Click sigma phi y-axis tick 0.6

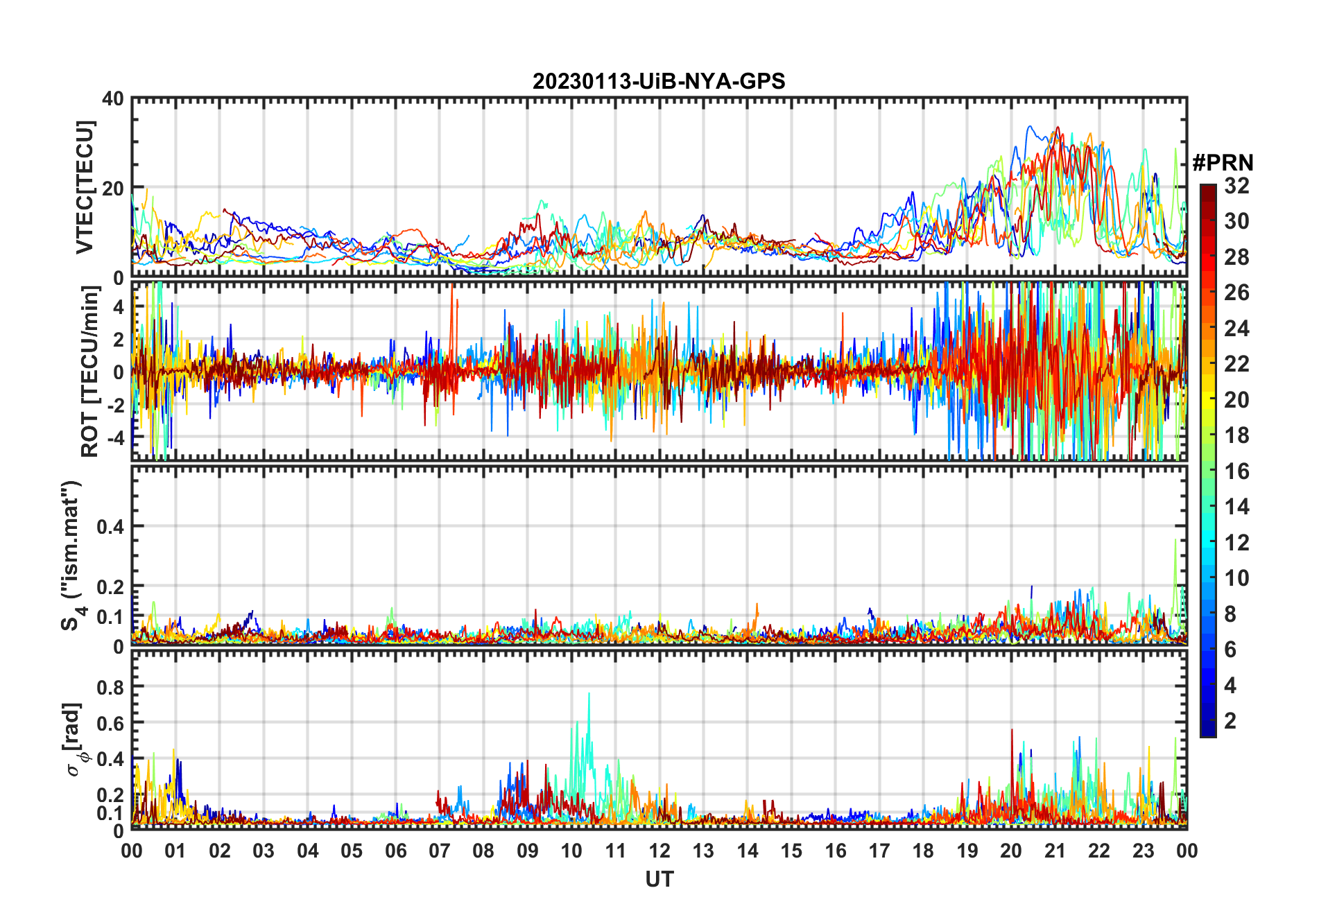(x=110, y=723)
